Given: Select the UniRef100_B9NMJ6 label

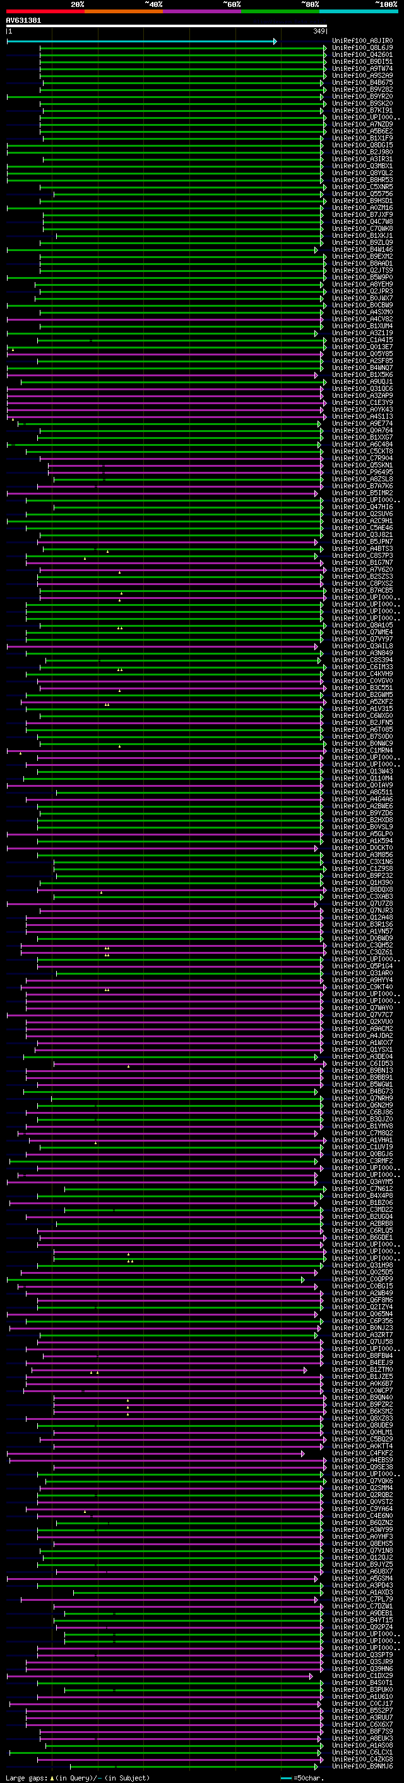Looking at the screenshot, I should [x=362, y=1766].
